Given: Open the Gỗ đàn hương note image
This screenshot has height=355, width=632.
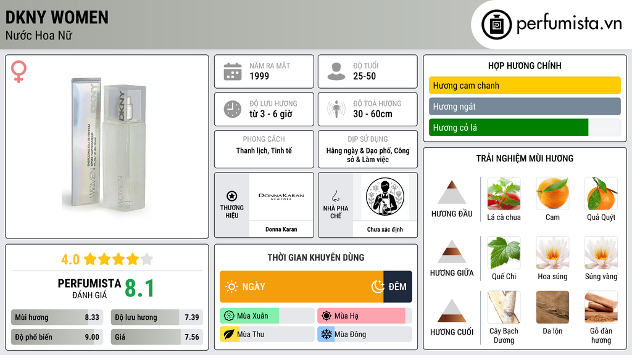Looking at the screenshot, I should tap(601, 308).
